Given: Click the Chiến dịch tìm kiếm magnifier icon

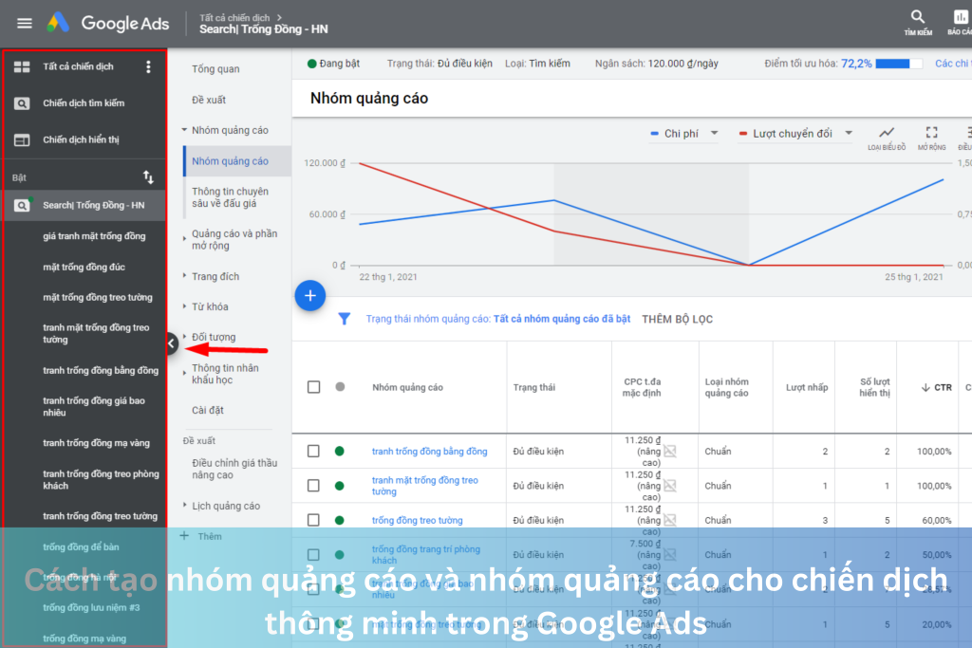Looking at the screenshot, I should tap(22, 103).
